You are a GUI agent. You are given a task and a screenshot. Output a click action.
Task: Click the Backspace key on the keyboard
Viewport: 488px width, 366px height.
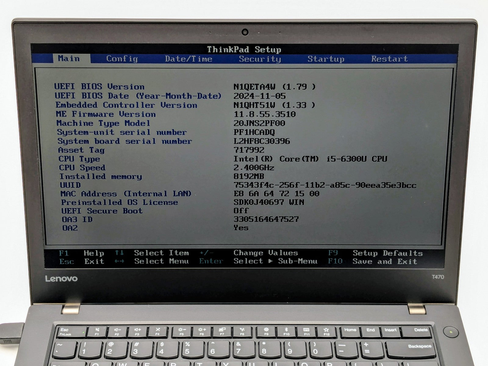(x=410, y=350)
